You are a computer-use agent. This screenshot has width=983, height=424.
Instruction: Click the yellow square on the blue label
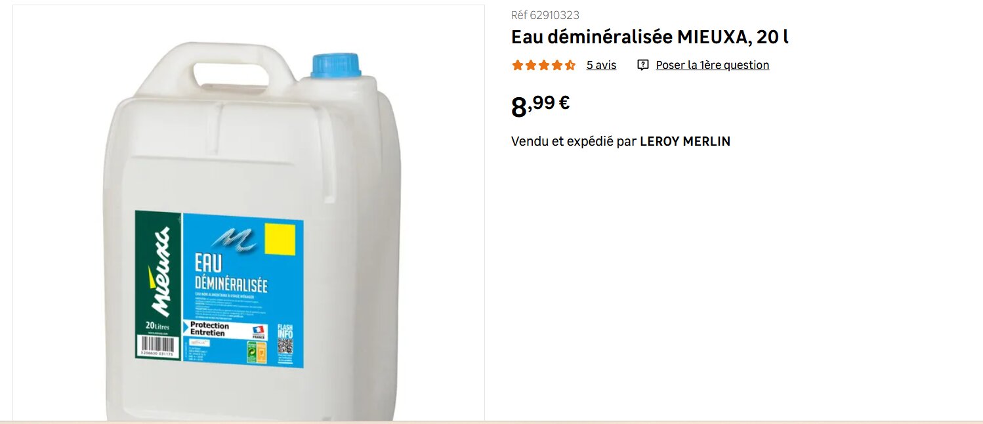click(280, 240)
